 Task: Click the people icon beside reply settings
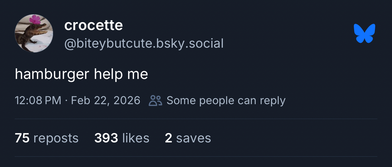pos(155,101)
